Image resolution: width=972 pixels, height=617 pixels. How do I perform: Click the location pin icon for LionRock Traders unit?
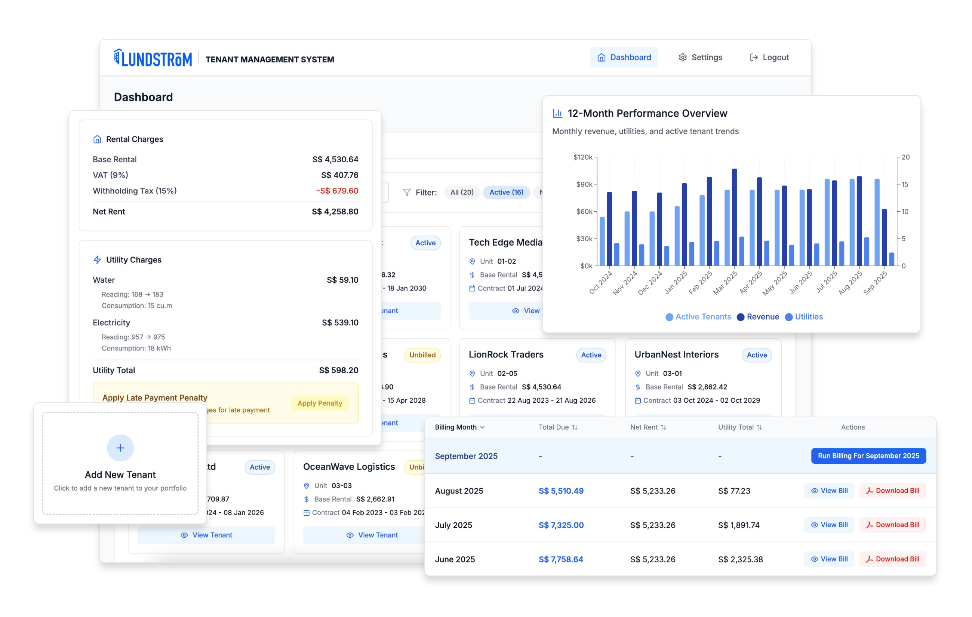472,374
